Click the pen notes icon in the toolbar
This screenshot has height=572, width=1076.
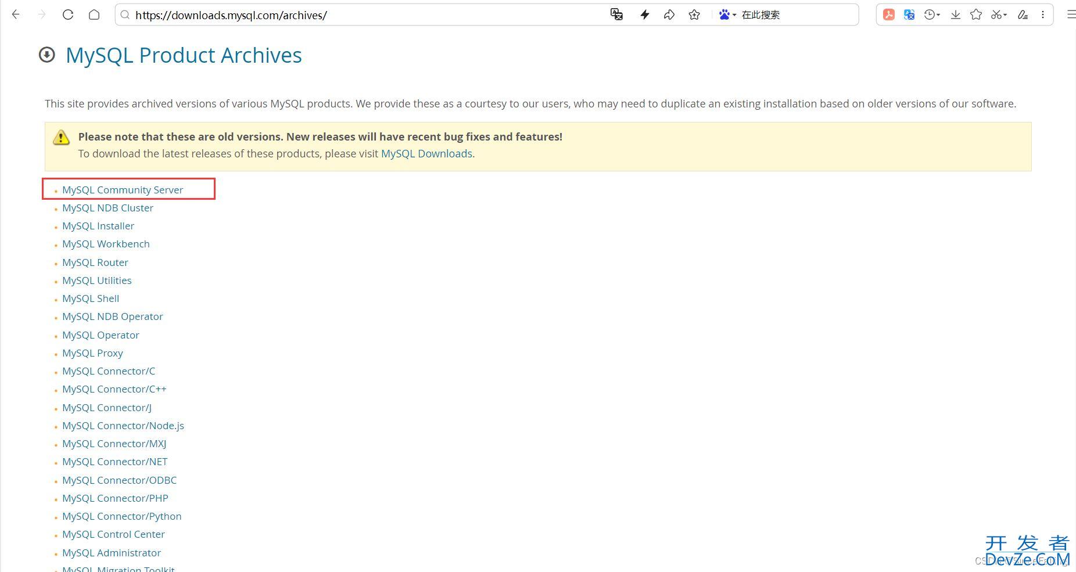(x=1023, y=15)
